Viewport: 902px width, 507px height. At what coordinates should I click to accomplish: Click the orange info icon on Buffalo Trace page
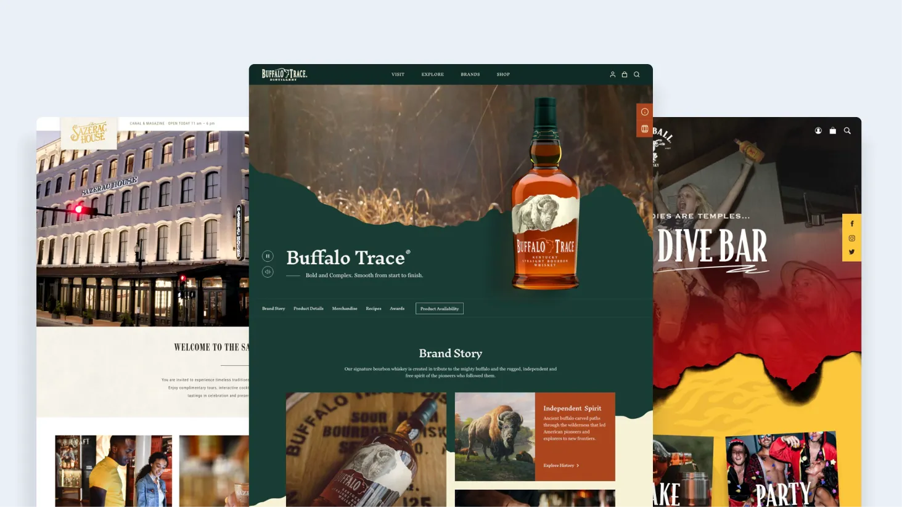coord(644,112)
